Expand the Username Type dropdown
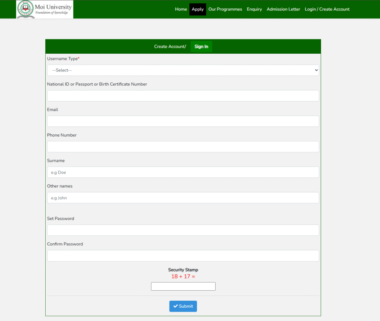Screen dimensions: 380x321 point(183,70)
